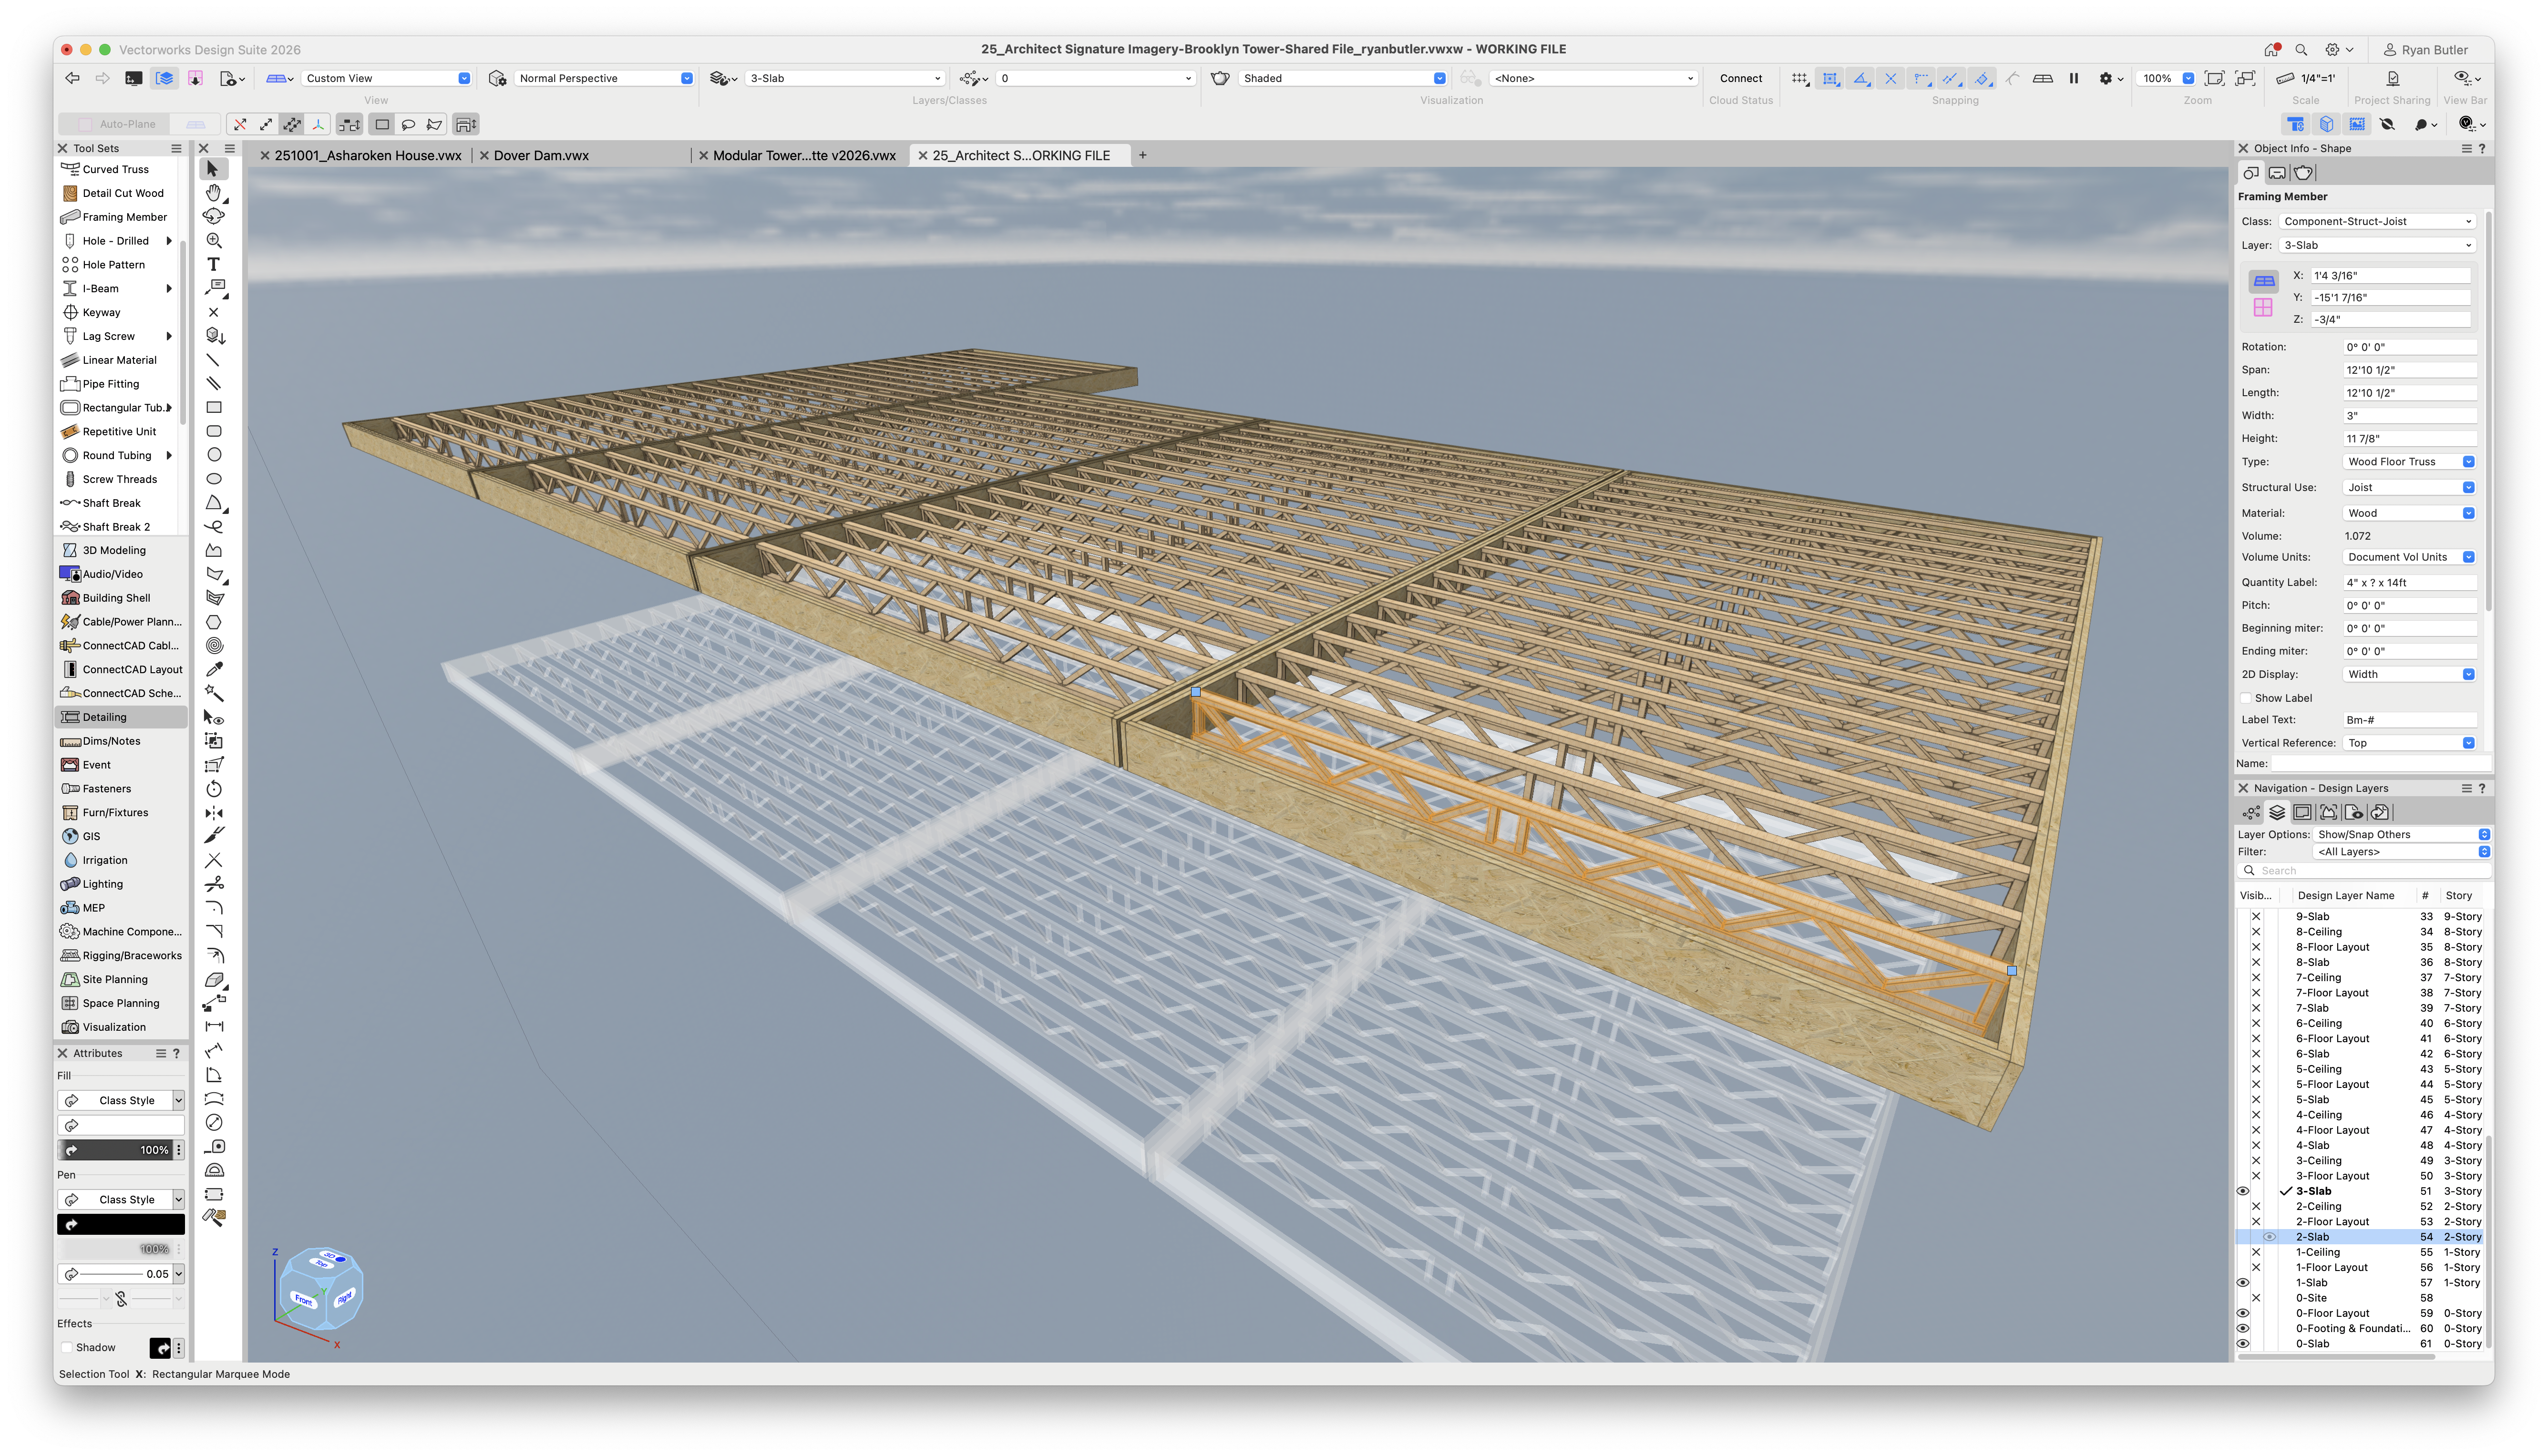Image resolution: width=2548 pixels, height=1456 pixels.
Task: Enable the Show Label checkbox
Action: (x=2246, y=698)
